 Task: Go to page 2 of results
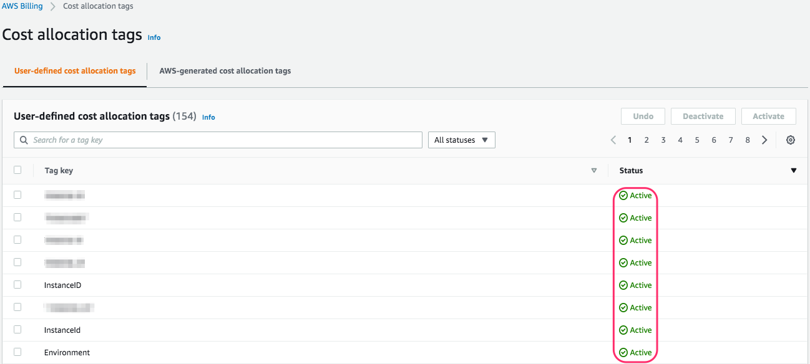647,140
